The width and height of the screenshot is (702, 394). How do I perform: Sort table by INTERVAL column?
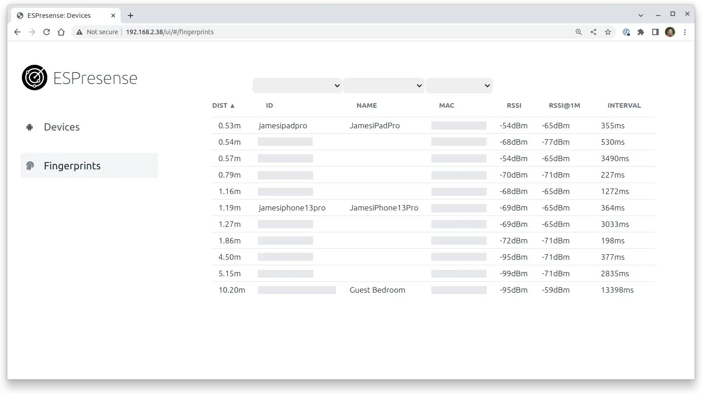[624, 105]
